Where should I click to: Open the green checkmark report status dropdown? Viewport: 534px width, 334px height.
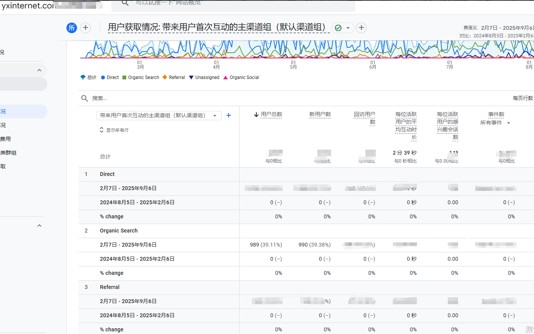tap(343, 28)
